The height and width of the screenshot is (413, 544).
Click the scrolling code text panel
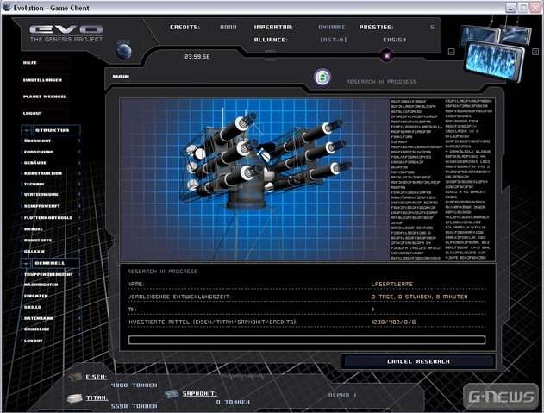click(x=442, y=179)
